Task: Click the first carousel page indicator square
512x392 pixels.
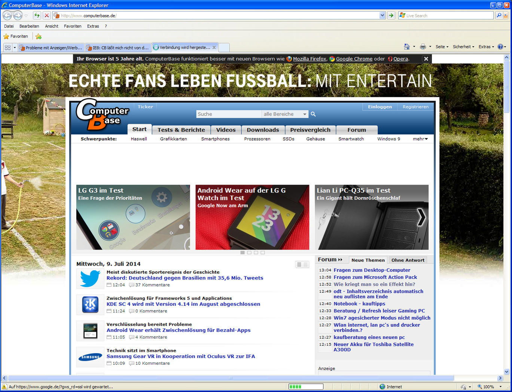Action: [x=243, y=253]
